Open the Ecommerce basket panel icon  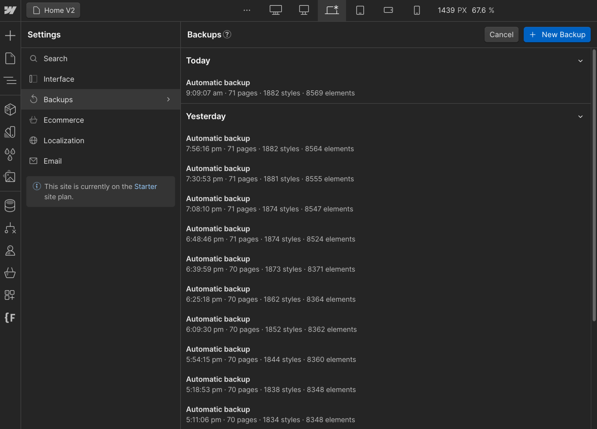coord(11,273)
